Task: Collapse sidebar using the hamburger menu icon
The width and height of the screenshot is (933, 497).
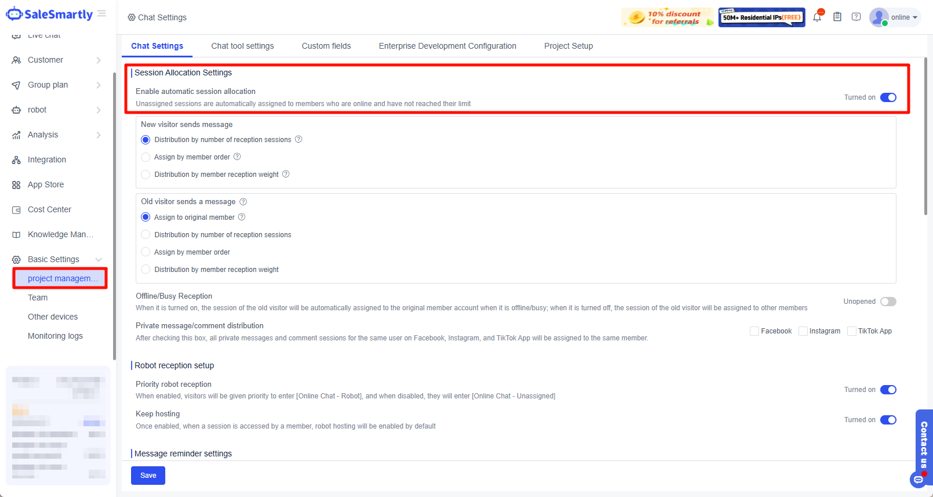Action: tap(101, 14)
